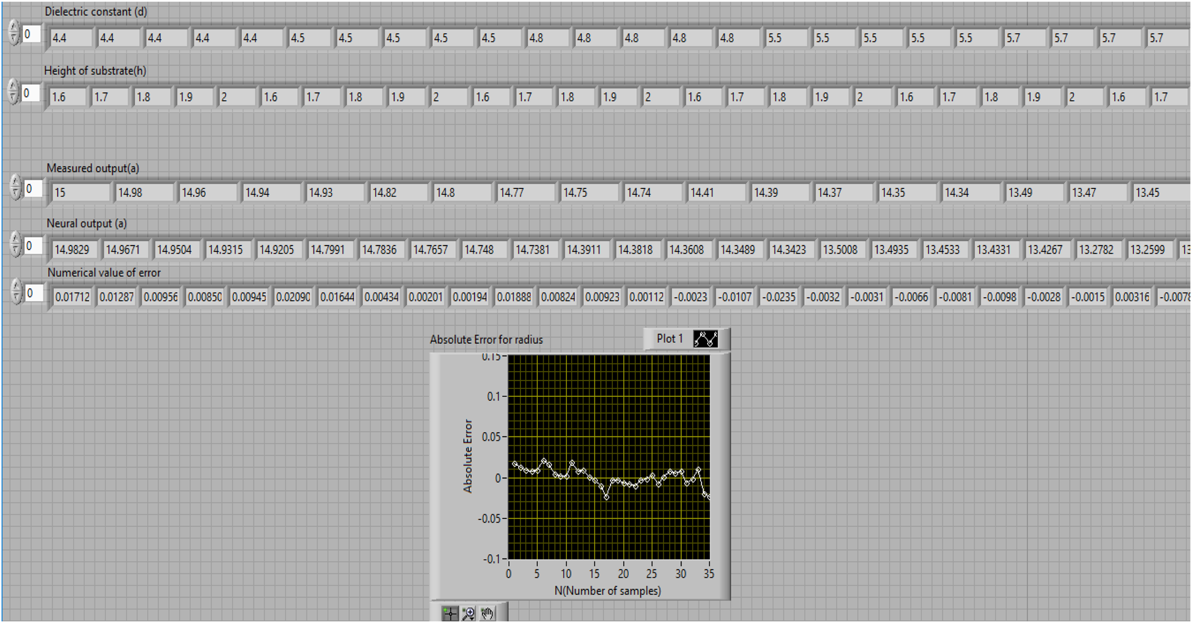
Task: Select Measured output cell with value 13.49
Action: (x=1031, y=193)
